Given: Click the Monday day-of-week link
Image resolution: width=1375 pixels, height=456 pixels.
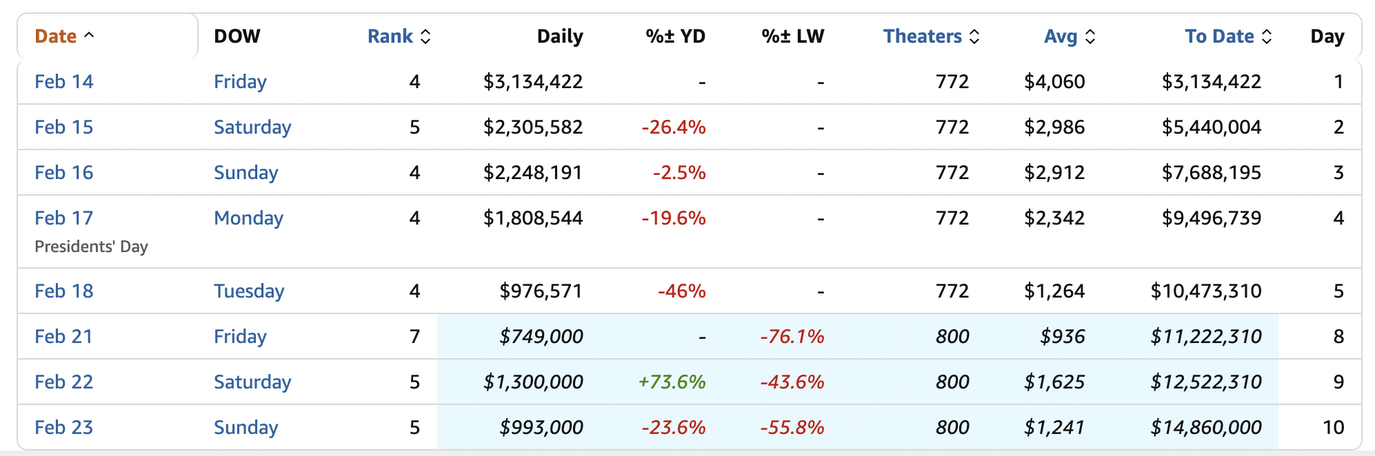Looking at the screenshot, I should tap(248, 218).
